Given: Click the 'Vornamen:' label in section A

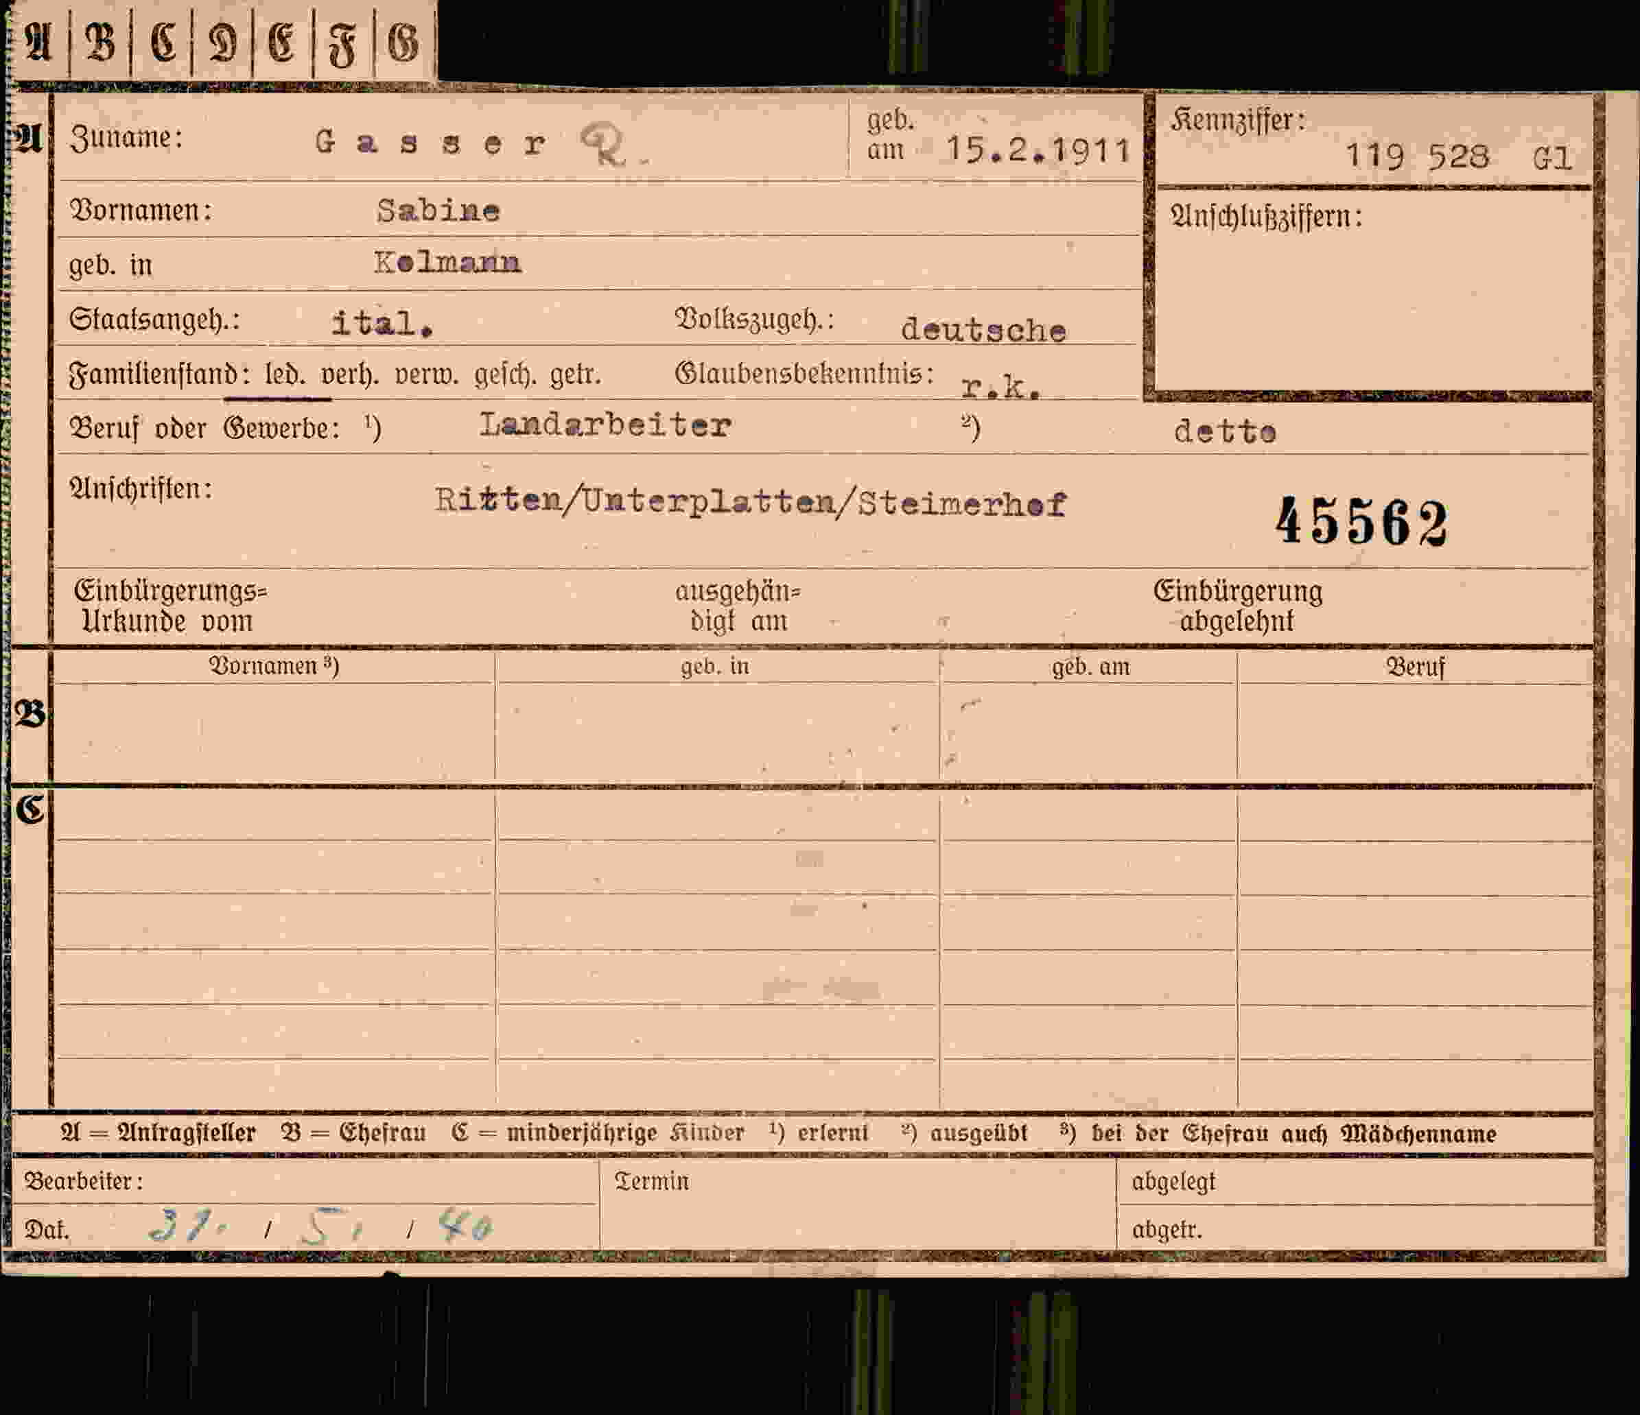Looking at the screenshot, I should pyautogui.click(x=141, y=211).
